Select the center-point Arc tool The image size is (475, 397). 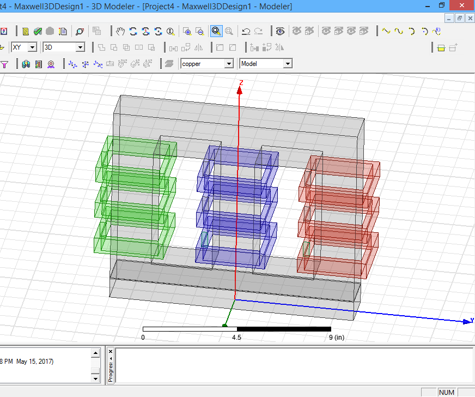click(424, 31)
